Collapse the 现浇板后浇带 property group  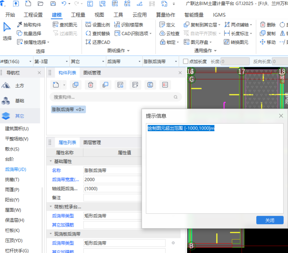pyautogui.click(x=51, y=234)
